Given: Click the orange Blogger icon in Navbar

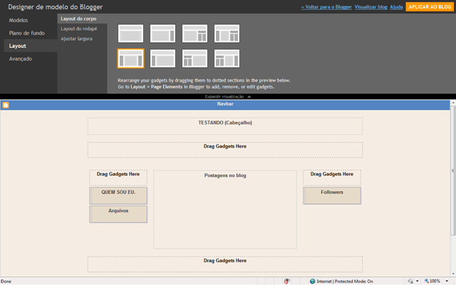Looking at the screenshot, I should [x=6, y=105].
